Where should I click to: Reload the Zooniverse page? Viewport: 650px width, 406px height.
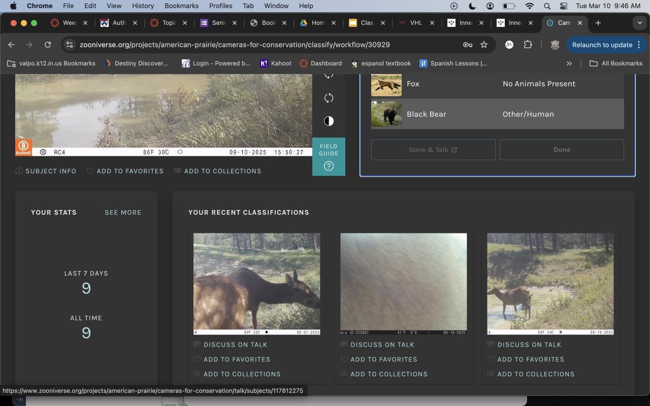[48, 45]
